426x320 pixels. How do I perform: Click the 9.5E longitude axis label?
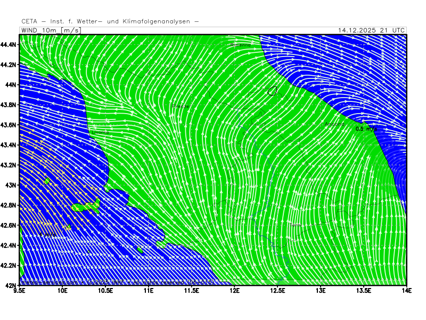20,291
